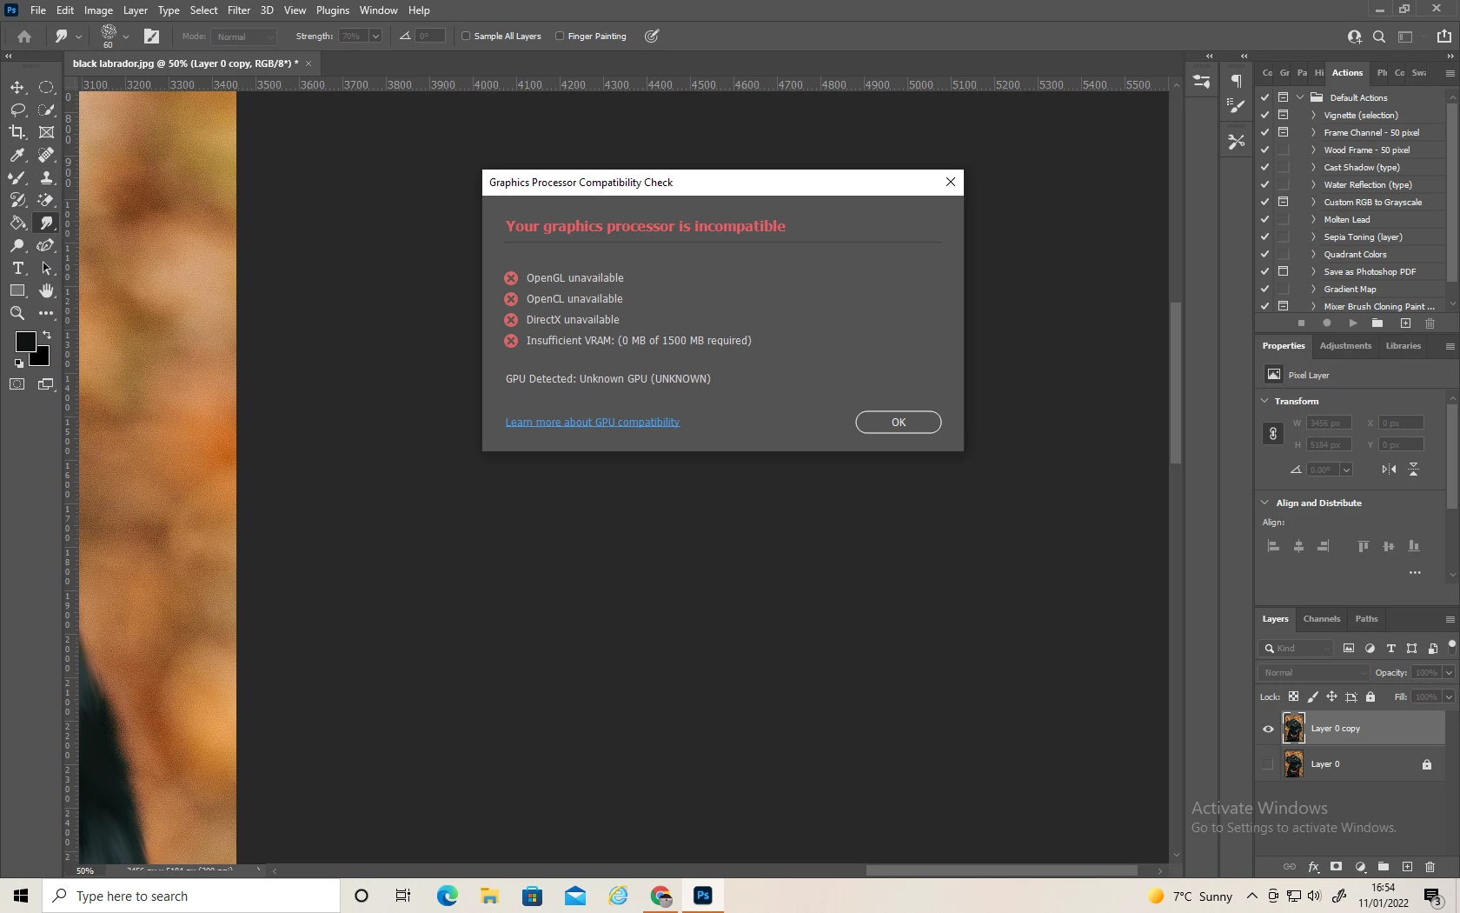Viewport: 1460px width, 913px height.
Task: Open the Filter menu
Action: click(x=239, y=10)
